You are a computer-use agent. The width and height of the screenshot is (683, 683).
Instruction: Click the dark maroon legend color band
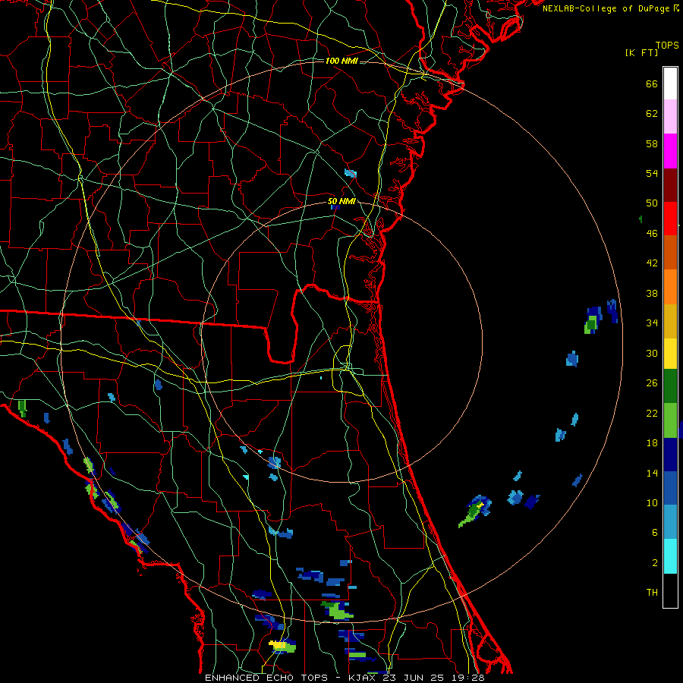pos(670,184)
